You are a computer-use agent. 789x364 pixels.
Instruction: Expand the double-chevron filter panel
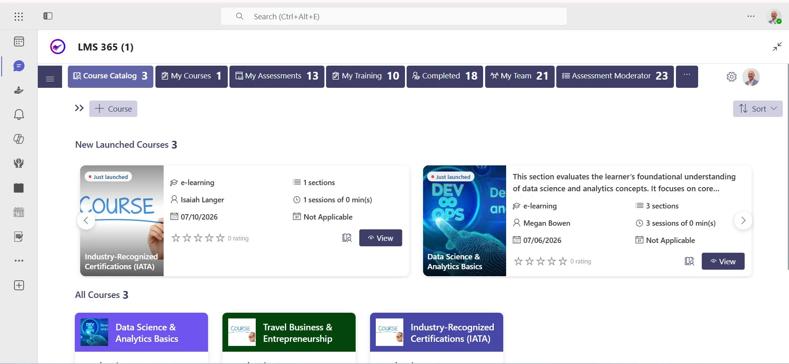(x=79, y=108)
